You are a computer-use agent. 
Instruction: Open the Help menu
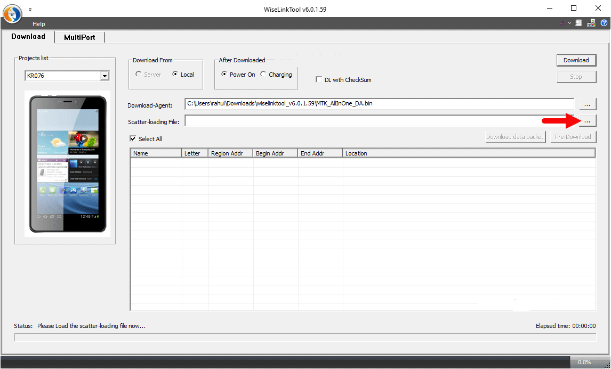(x=38, y=24)
